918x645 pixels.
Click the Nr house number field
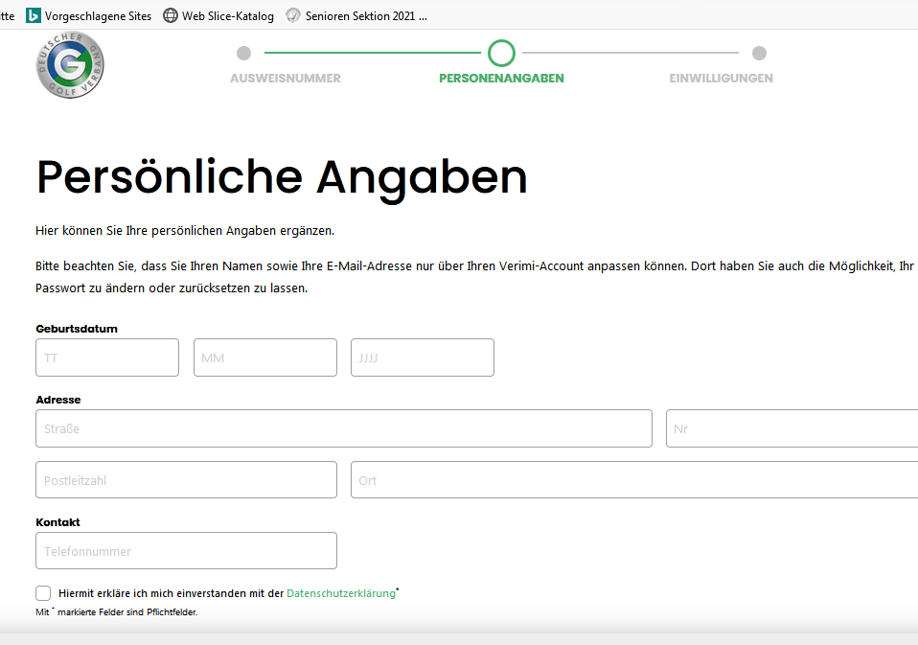click(x=792, y=428)
